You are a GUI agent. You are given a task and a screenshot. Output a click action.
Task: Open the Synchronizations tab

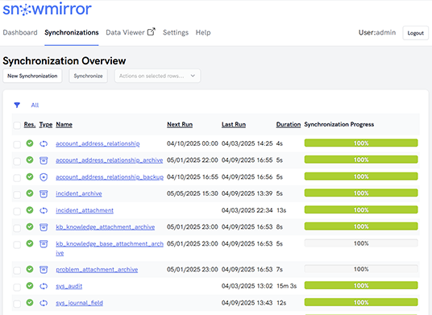72,32
